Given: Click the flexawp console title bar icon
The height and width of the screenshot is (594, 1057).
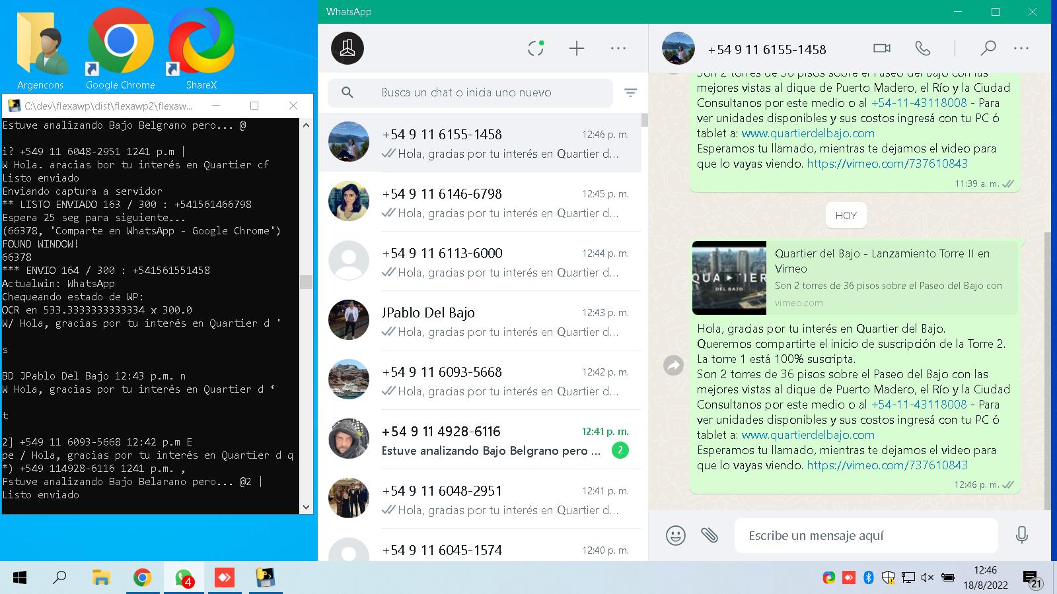Looking at the screenshot, I should (13, 106).
